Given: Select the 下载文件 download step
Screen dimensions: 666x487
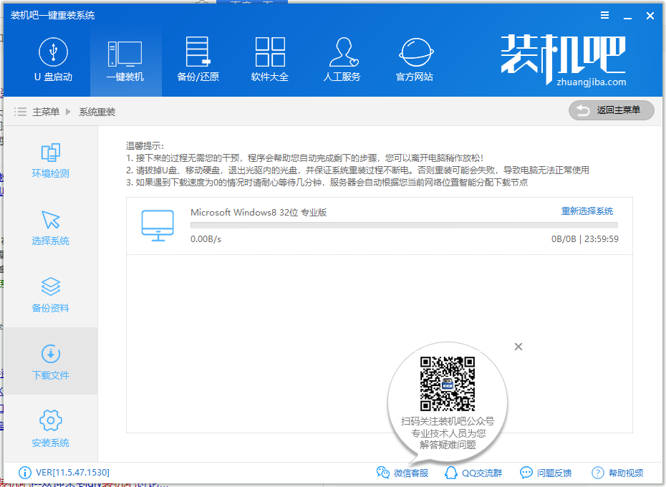Looking at the screenshot, I should pyautogui.click(x=51, y=362).
